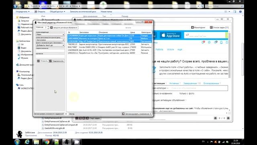Open the Упорядочить menu in Explorer
The height and width of the screenshot is (145, 257).
click(x=22, y=12)
